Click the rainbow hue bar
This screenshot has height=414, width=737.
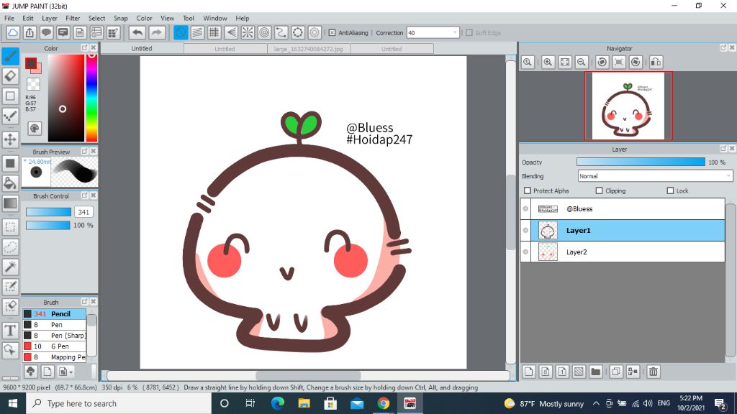pos(91,98)
